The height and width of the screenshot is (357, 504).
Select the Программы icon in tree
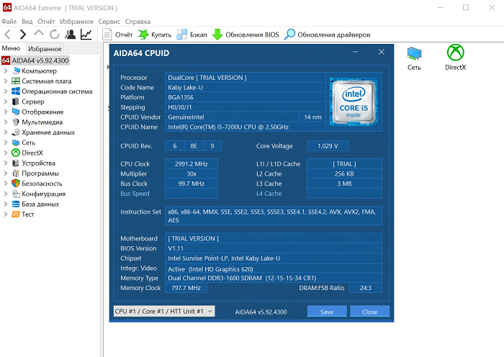[x=16, y=173]
